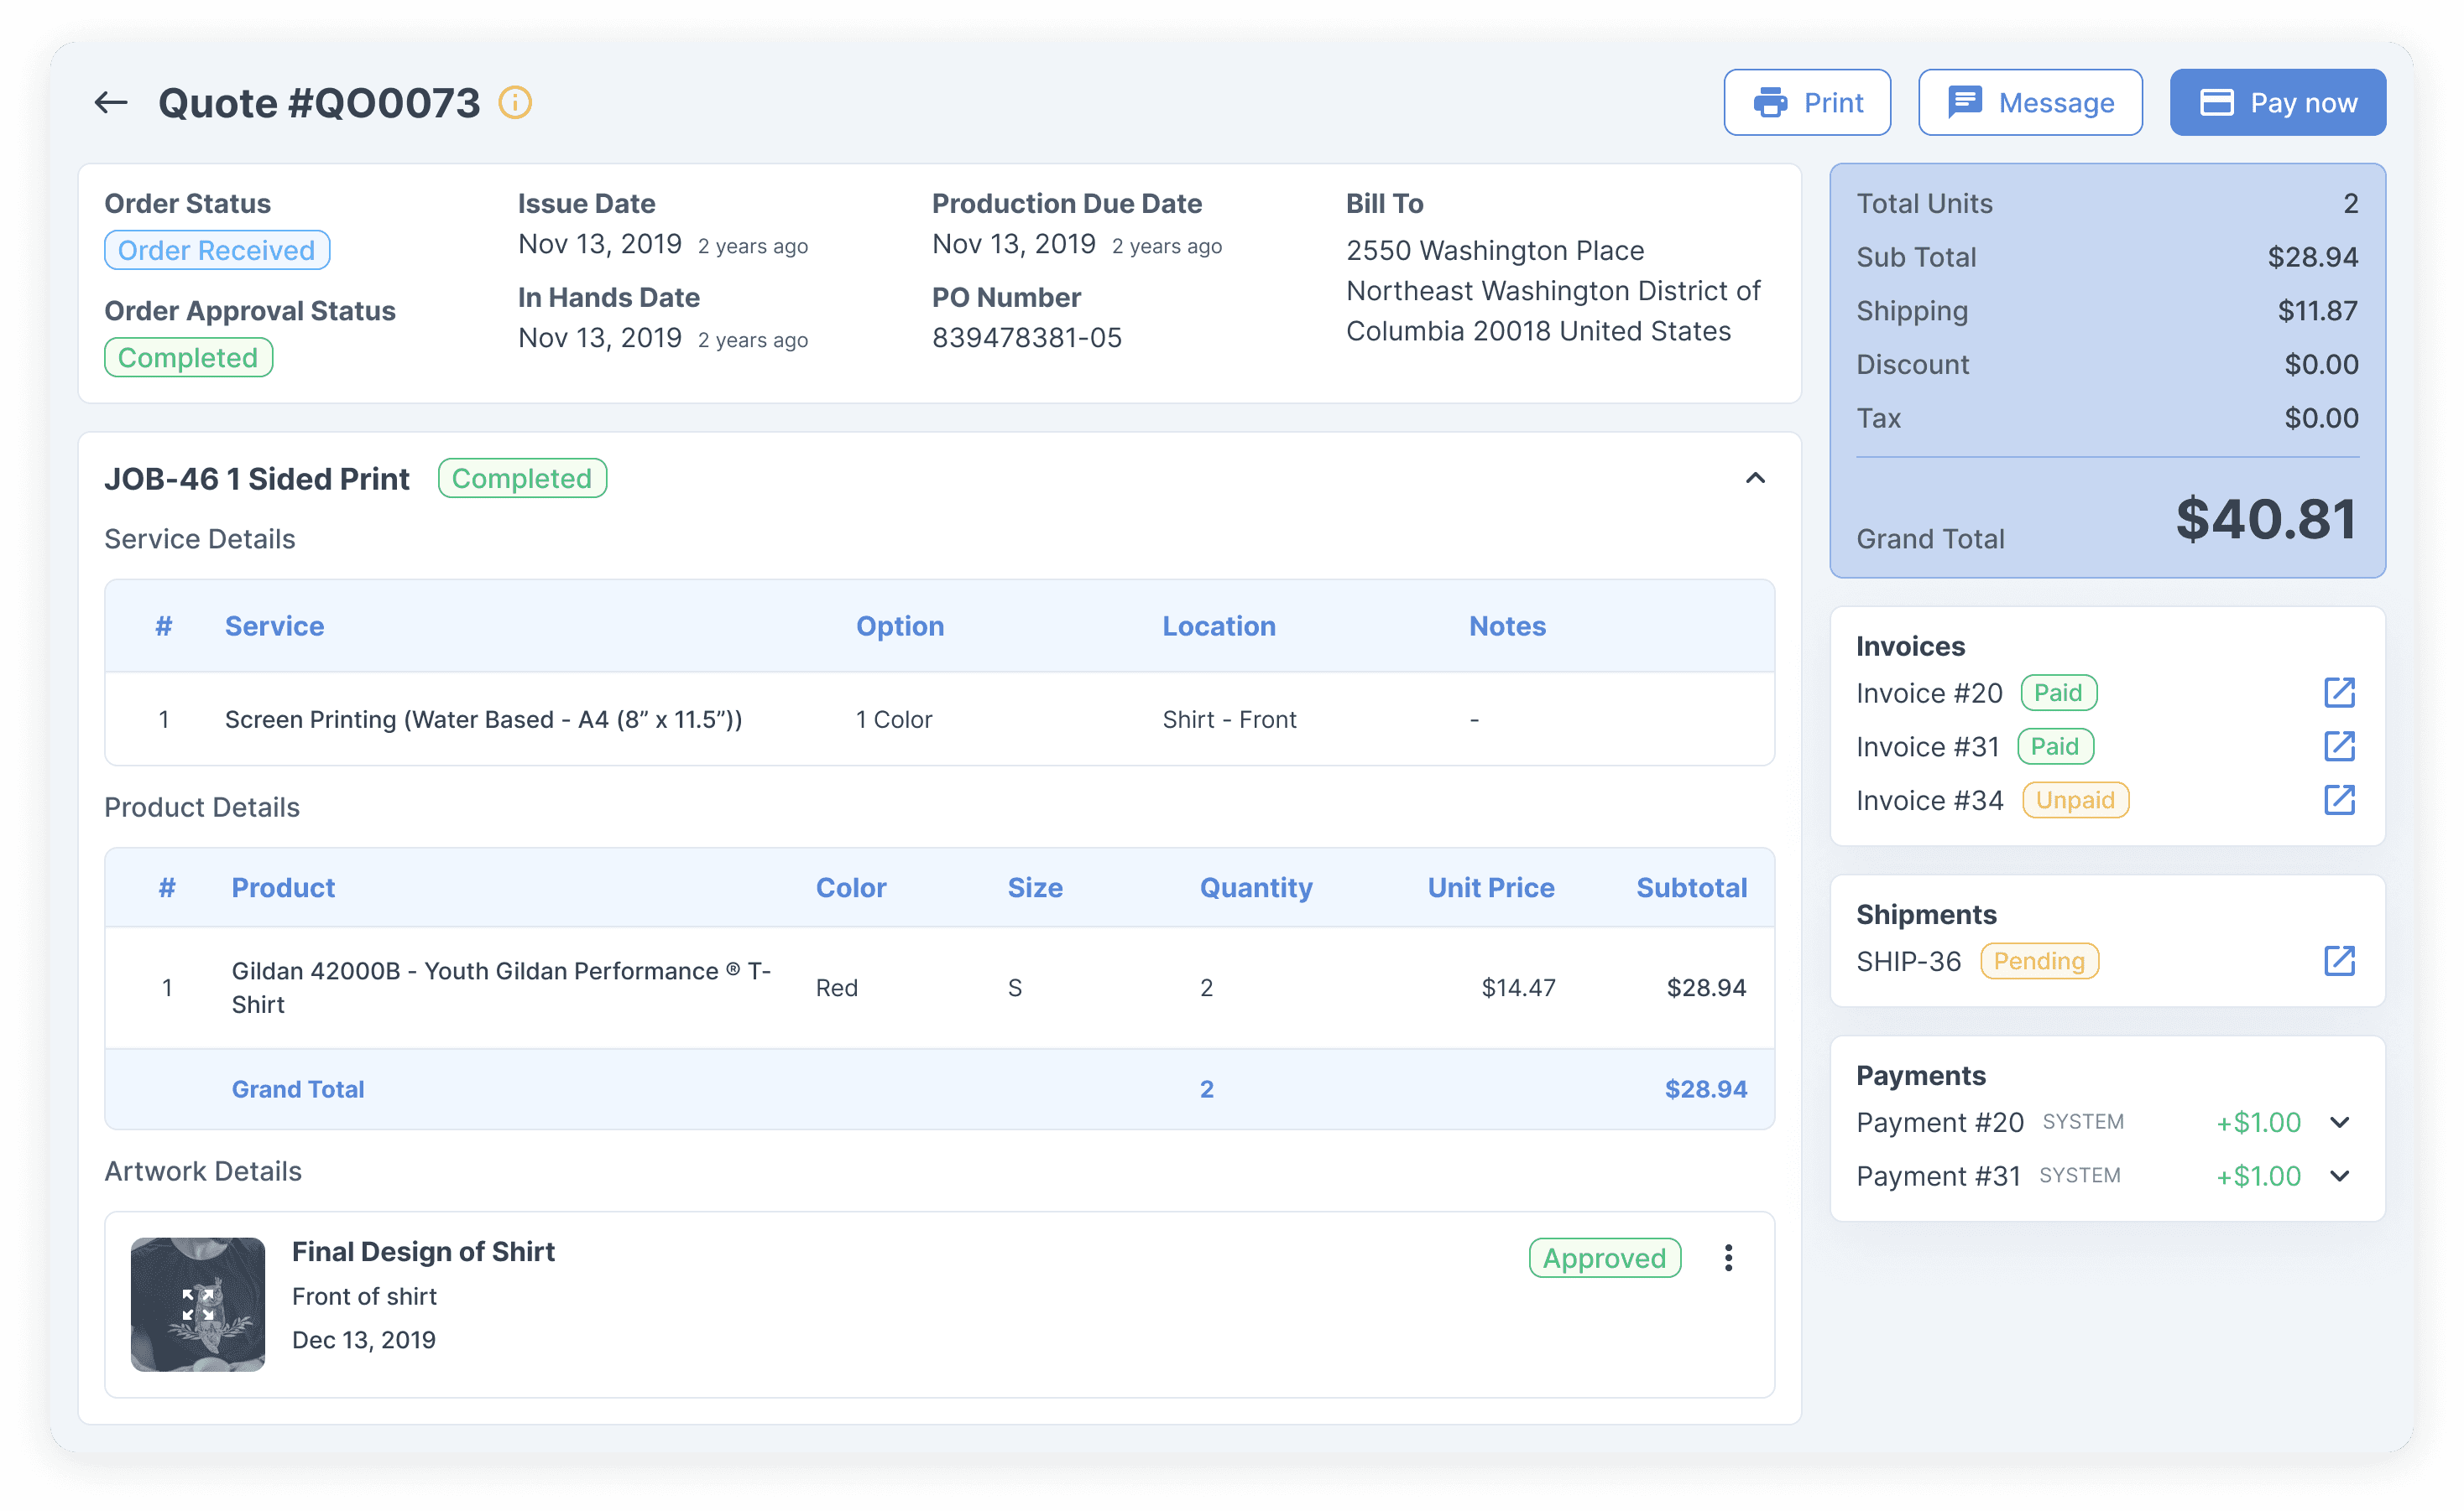Click the Approved artwork status badge
This screenshot has height=1511, width=2464.
[x=1604, y=1258]
